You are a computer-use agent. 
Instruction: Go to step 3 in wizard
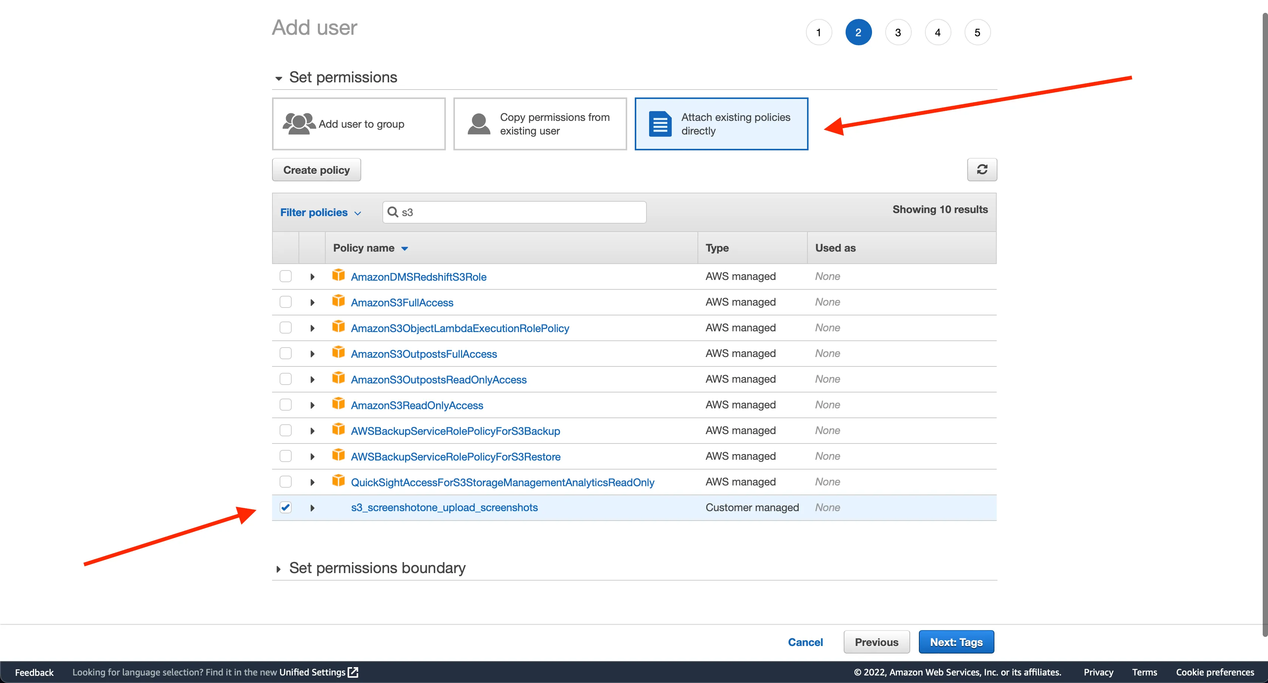[898, 32]
